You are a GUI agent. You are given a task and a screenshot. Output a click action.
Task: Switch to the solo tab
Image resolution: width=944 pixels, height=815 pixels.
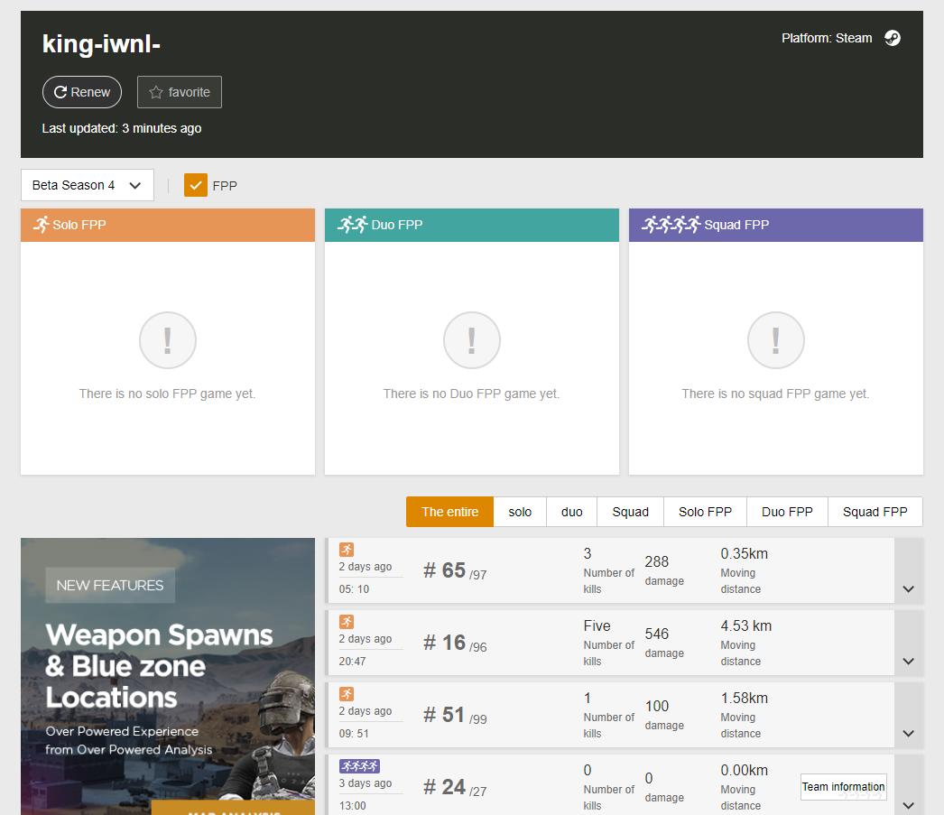tap(520, 512)
